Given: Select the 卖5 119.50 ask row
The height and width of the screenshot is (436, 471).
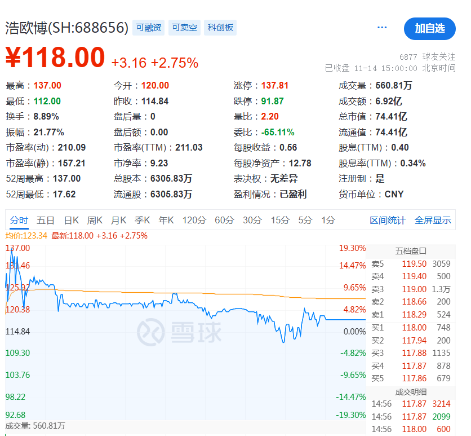Looking at the screenshot, I should point(410,263).
